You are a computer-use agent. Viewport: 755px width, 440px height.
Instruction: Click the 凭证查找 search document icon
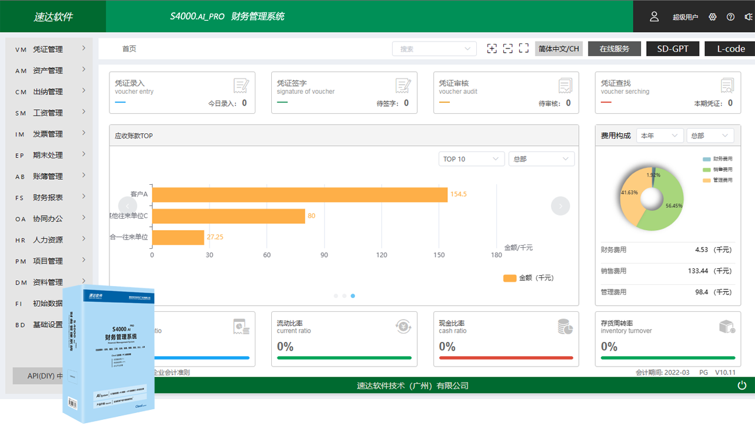[x=727, y=86]
